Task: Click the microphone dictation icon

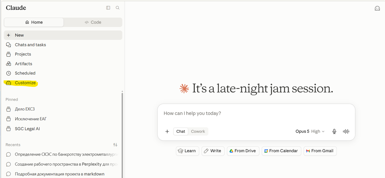Action: [334, 131]
